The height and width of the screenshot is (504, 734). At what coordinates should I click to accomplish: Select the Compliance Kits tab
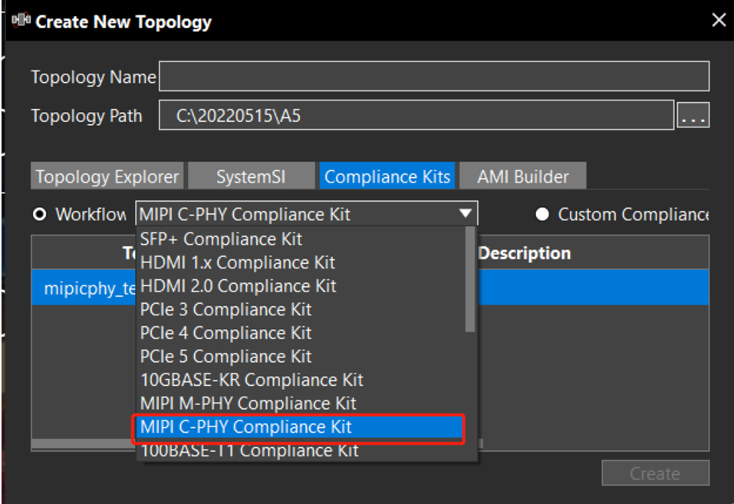[387, 176]
